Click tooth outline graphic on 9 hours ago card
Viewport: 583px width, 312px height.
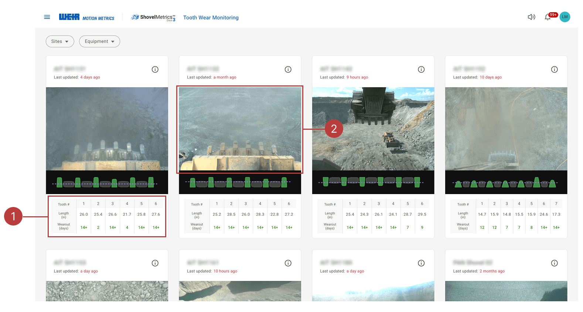click(373, 182)
